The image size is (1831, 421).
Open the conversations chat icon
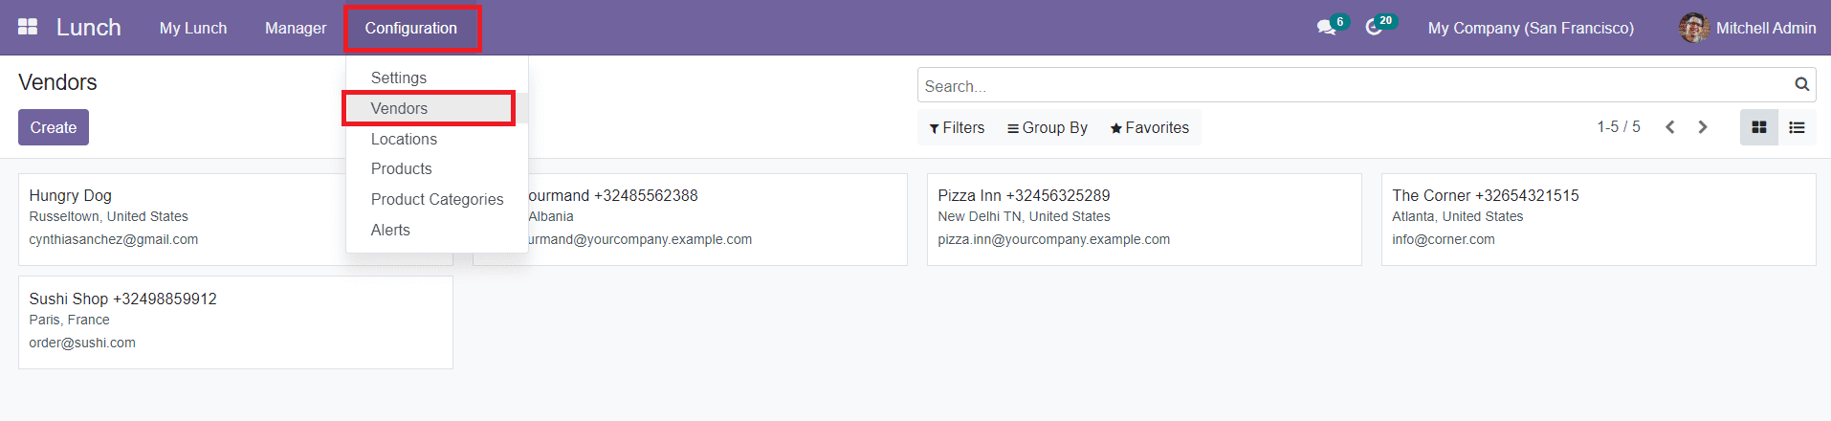click(1326, 28)
